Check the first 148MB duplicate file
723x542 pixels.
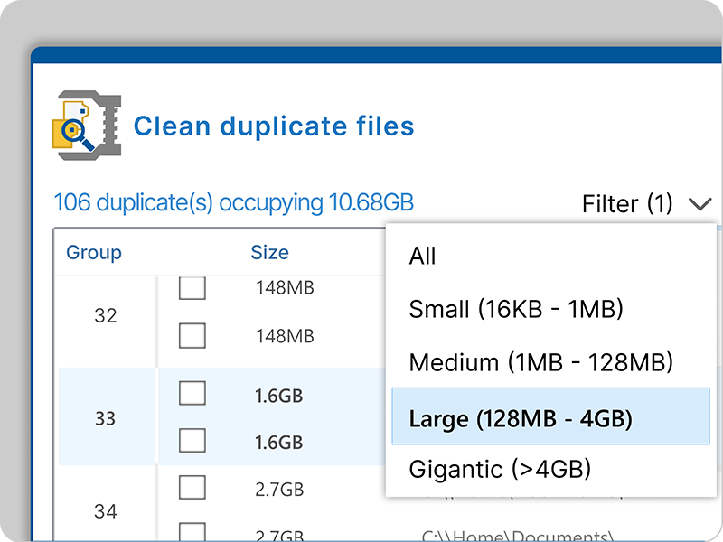pyautogui.click(x=192, y=288)
